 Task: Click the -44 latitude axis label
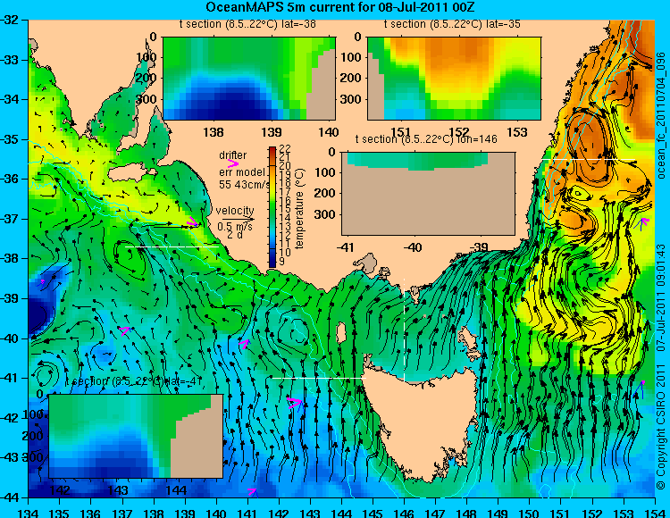(10, 497)
